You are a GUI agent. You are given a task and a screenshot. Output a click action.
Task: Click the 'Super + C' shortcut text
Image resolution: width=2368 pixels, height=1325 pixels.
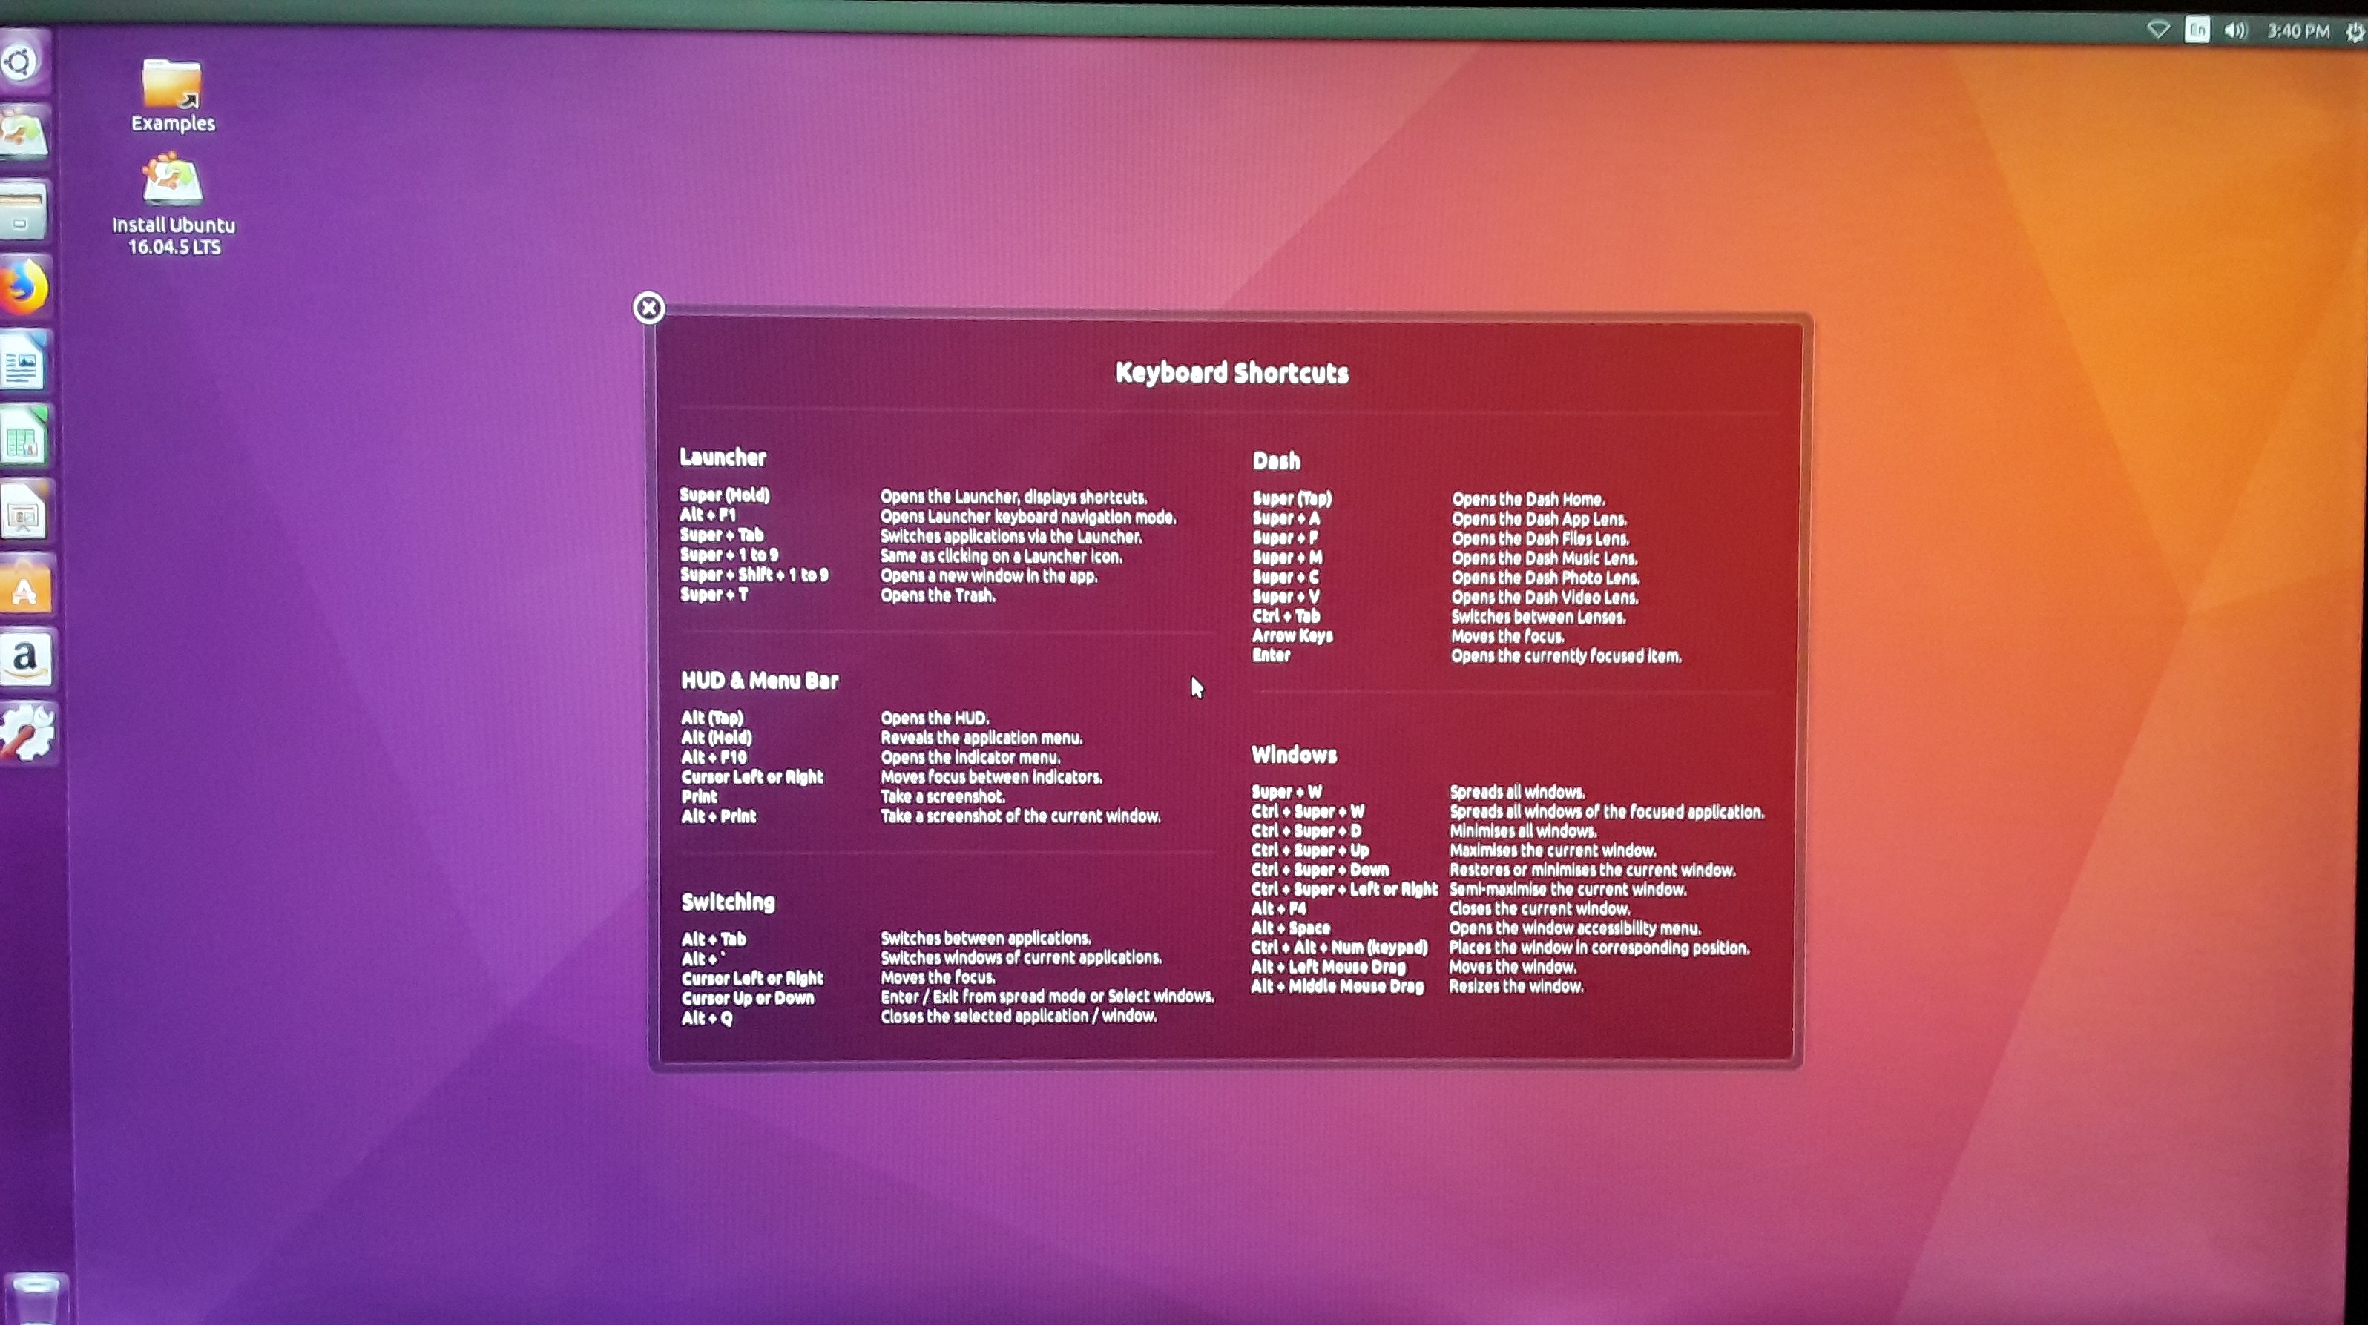point(1285,577)
